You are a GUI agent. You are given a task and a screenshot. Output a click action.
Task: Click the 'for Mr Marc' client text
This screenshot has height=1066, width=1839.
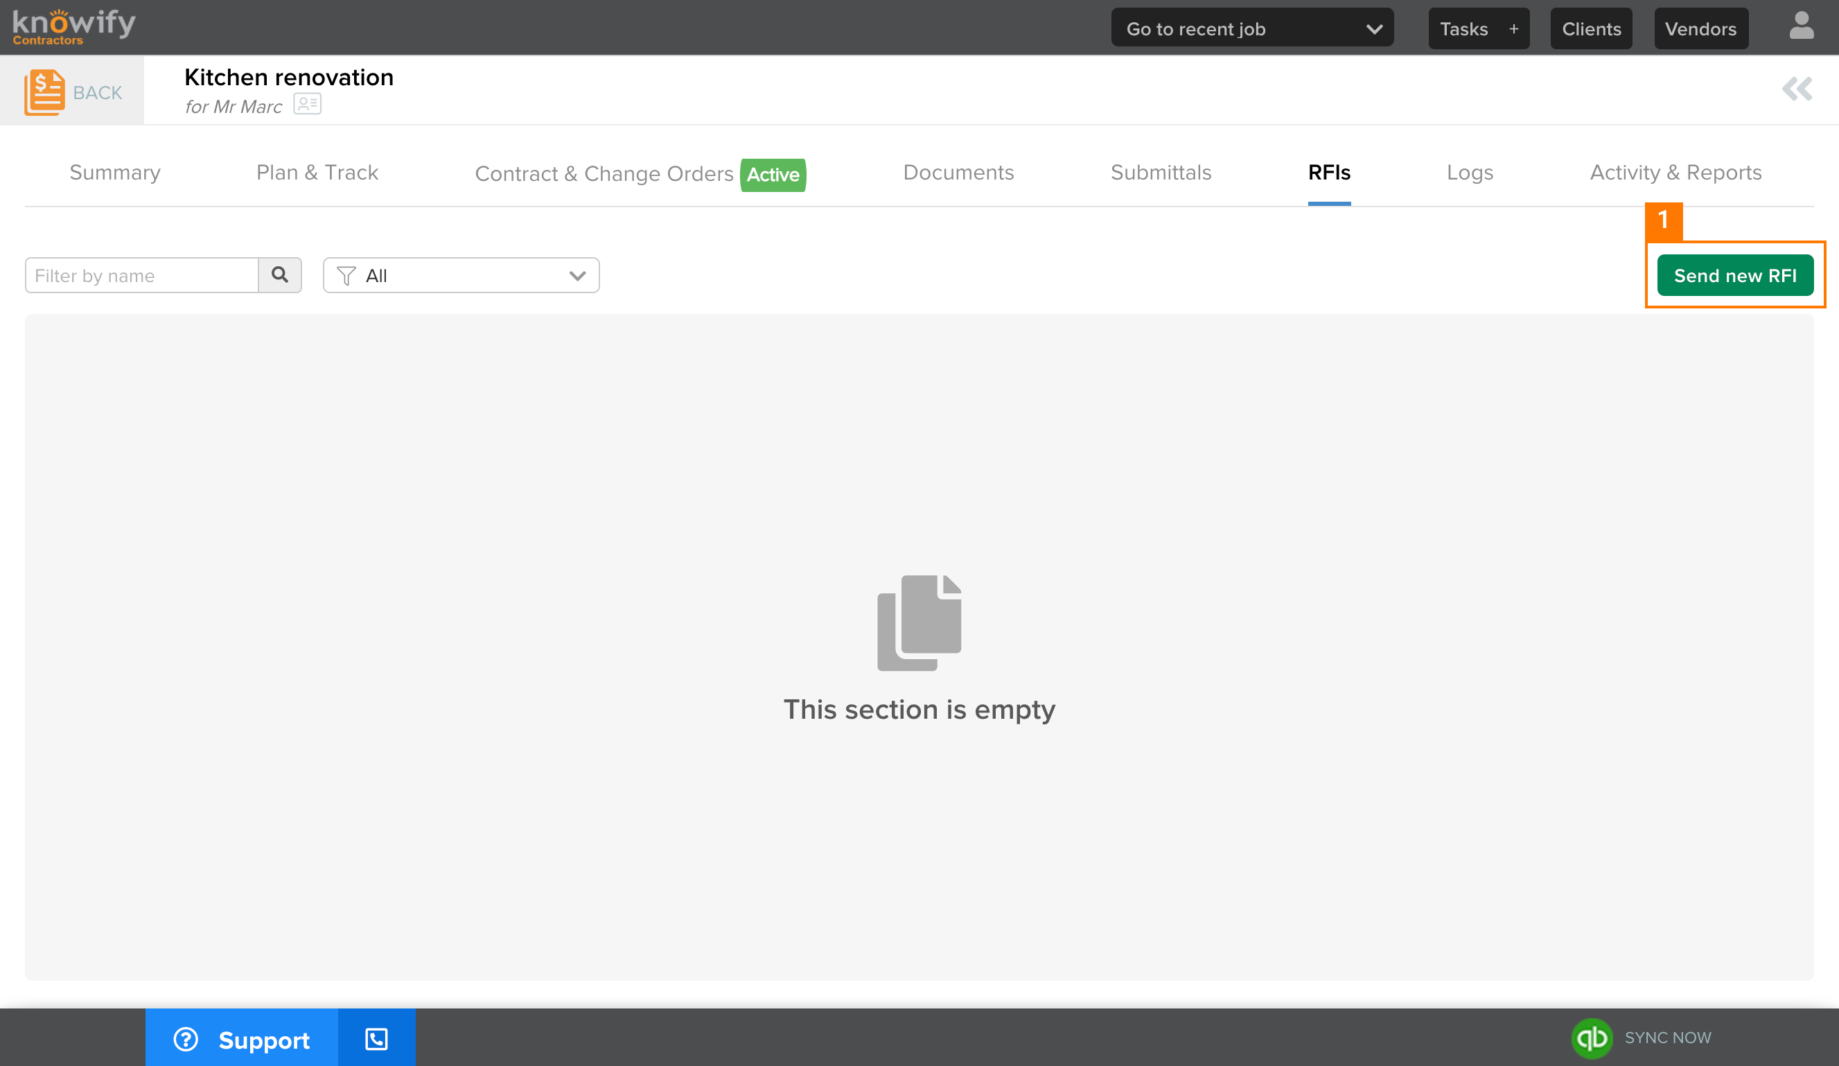[x=234, y=107]
